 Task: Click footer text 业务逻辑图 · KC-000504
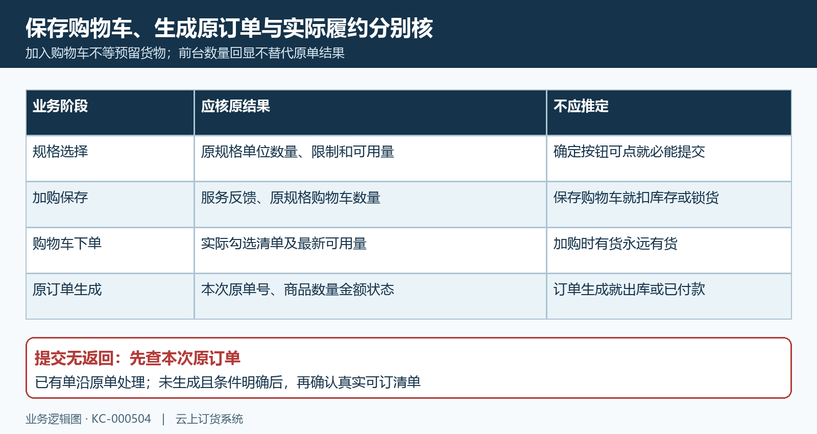(x=88, y=419)
